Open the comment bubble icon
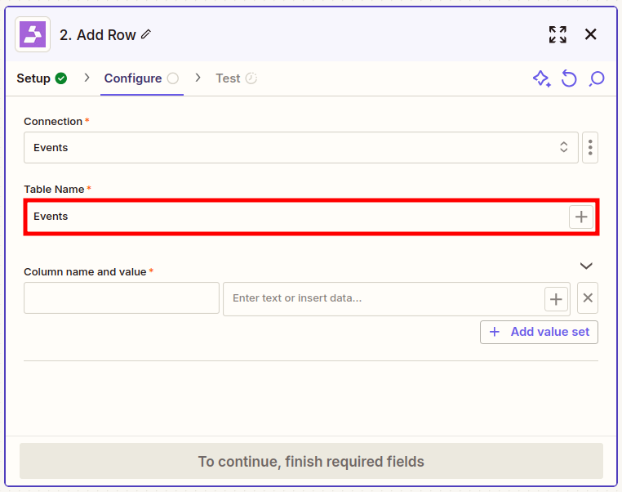Viewport: 622px width, 492px height. point(596,78)
